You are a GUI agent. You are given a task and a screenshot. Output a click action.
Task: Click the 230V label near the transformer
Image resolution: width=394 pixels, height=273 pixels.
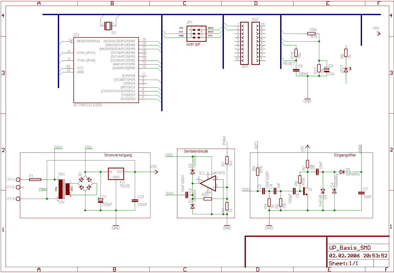coord(43,190)
